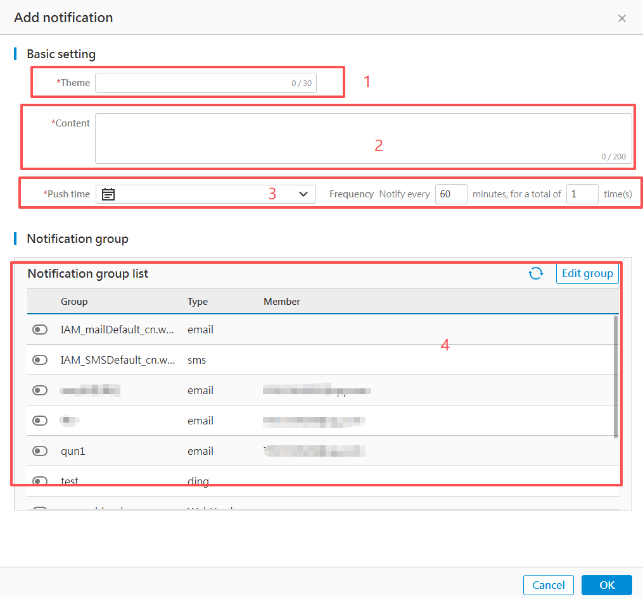
Task: Click the Cancel button
Action: [548, 585]
